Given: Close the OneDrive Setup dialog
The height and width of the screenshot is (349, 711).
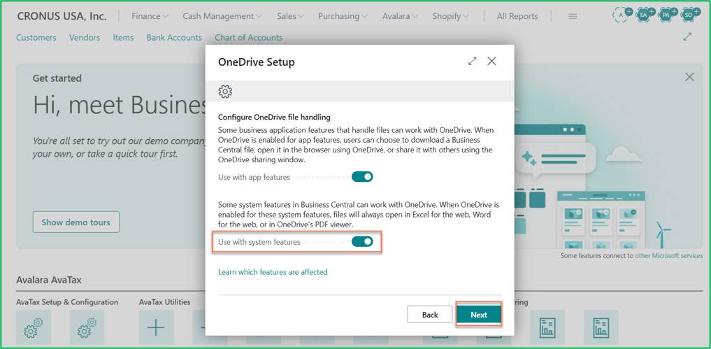Looking at the screenshot, I should coord(491,62).
